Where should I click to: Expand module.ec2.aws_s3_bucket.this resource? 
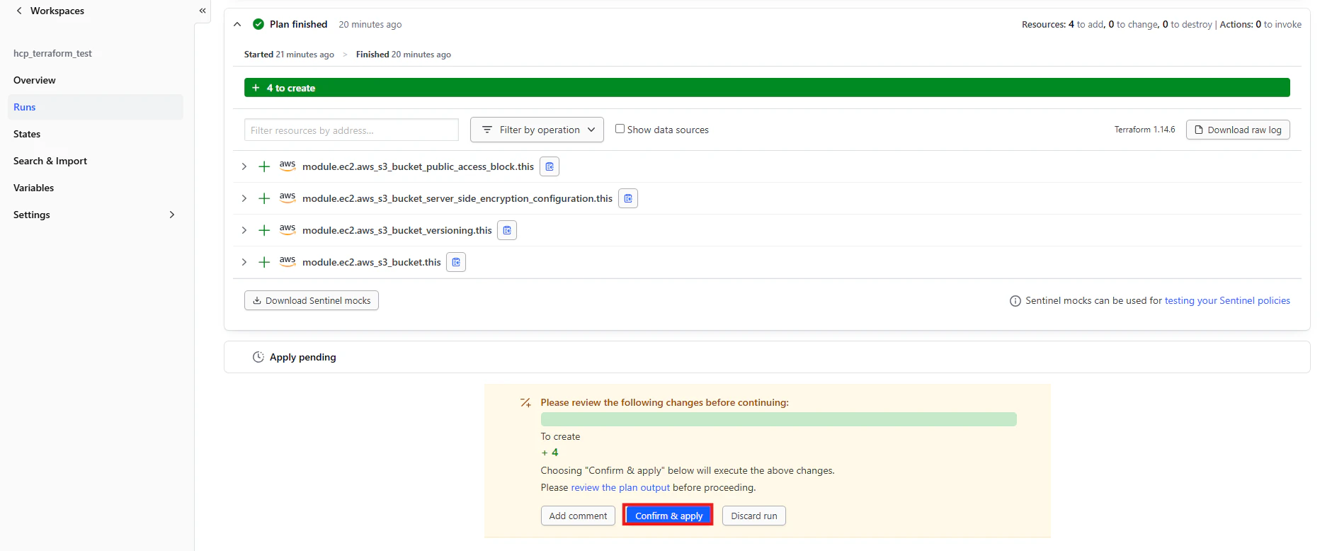pyautogui.click(x=244, y=262)
